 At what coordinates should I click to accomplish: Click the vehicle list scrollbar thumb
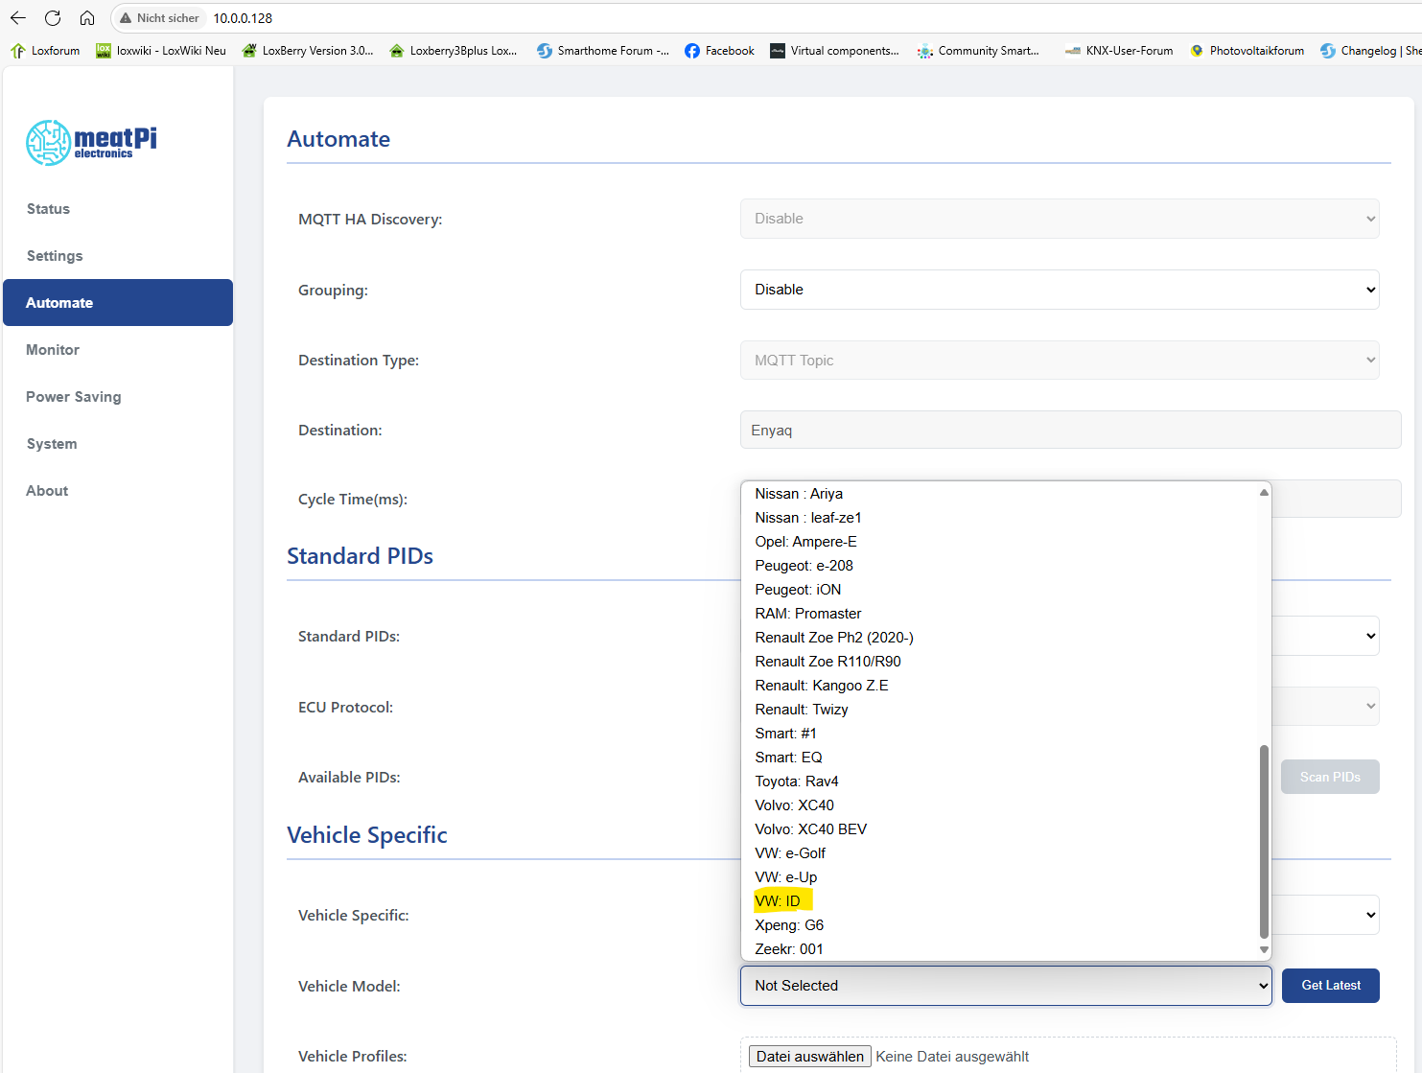point(1264,842)
